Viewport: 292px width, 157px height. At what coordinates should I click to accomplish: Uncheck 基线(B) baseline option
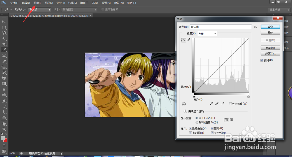point(212,128)
